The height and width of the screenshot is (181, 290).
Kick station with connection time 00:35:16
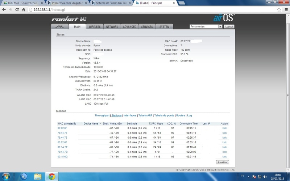(224, 142)
